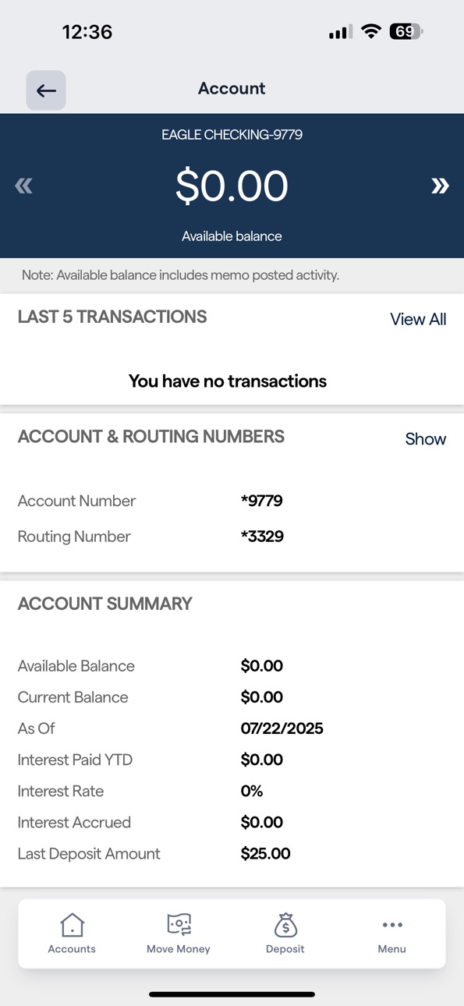Go to next account with right chevrons
The image size is (464, 1006).
click(440, 186)
